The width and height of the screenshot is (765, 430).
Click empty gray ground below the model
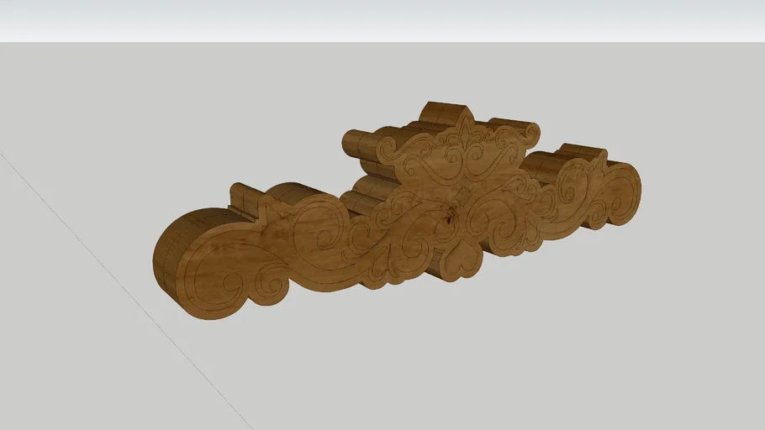420,361
